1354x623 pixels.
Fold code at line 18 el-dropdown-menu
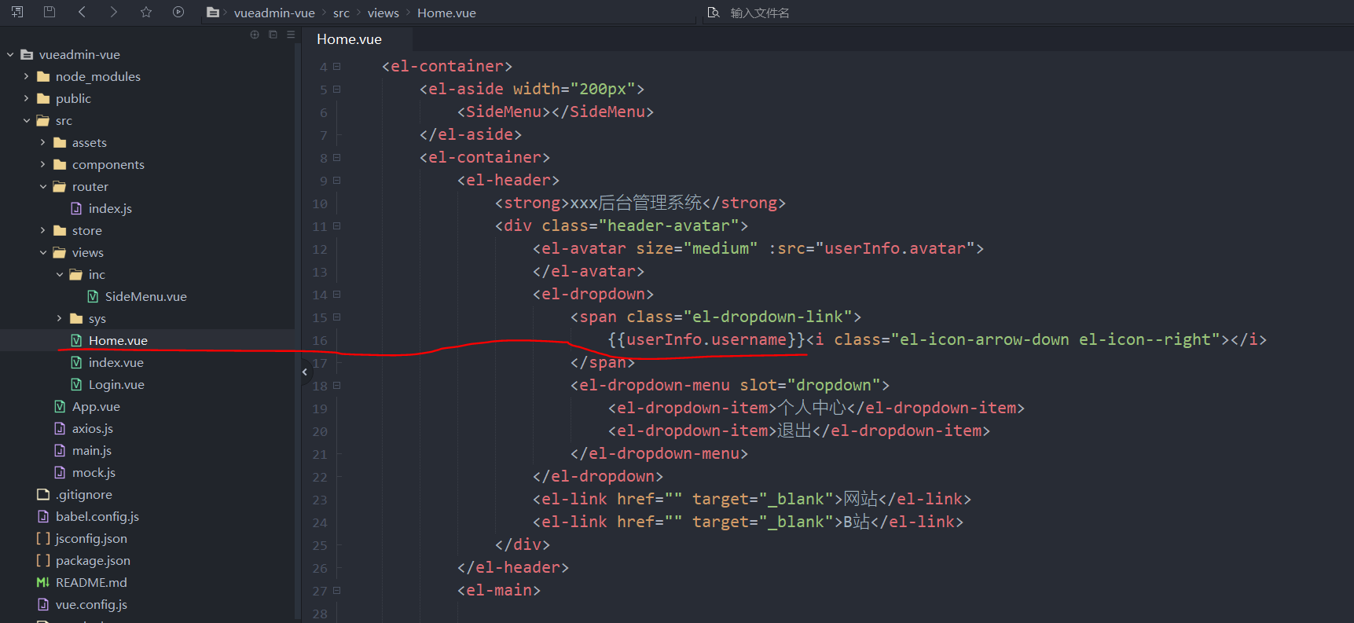336,386
